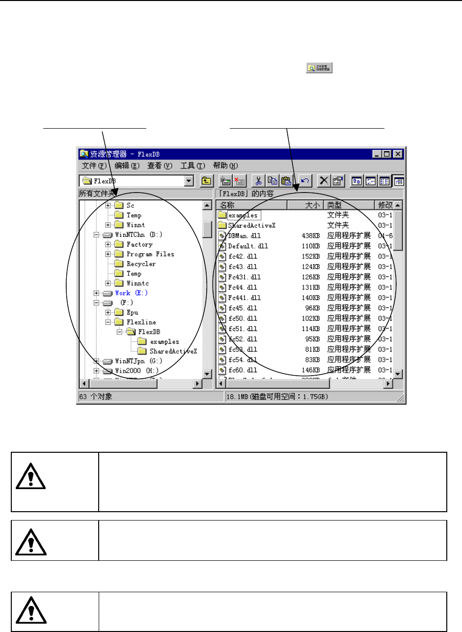Expand the Epu folder node
The height and width of the screenshot is (632, 462).
(x=108, y=312)
